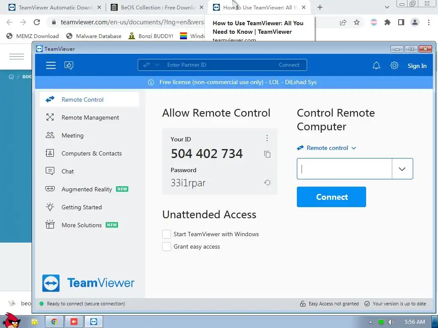Image resolution: width=438 pixels, height=328 pixels.
Task: Open webpage hamburger menu behind TeamViewer
Action: [x=17, y=57]
